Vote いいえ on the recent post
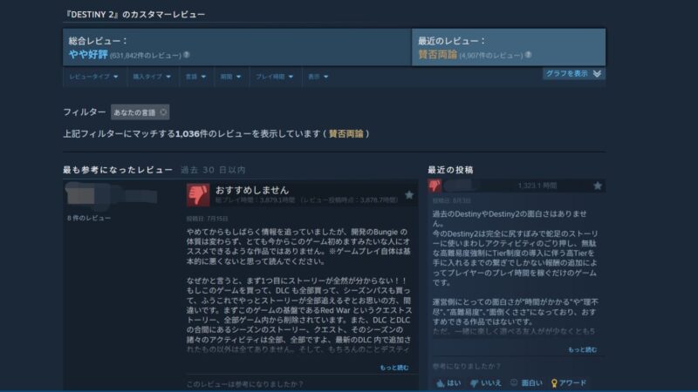The width and height of the screenshot is (698, 392). [486, 382]
